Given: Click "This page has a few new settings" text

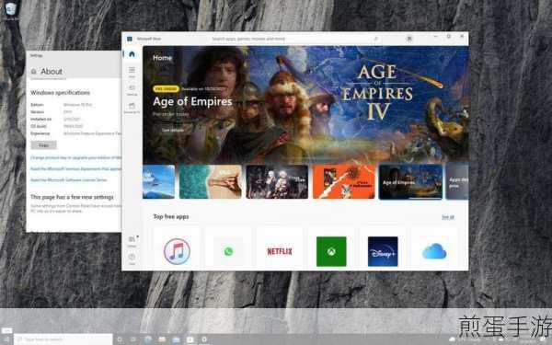Looking at the screenshot, I should point(72,197).
